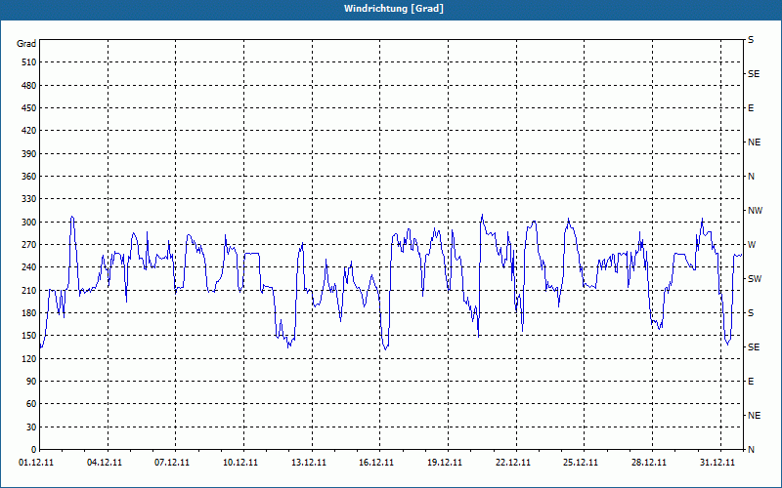Select the 16.12.11 date label
Image resolution: width=782 pixels, height=488 pixels.
[376, 463]
